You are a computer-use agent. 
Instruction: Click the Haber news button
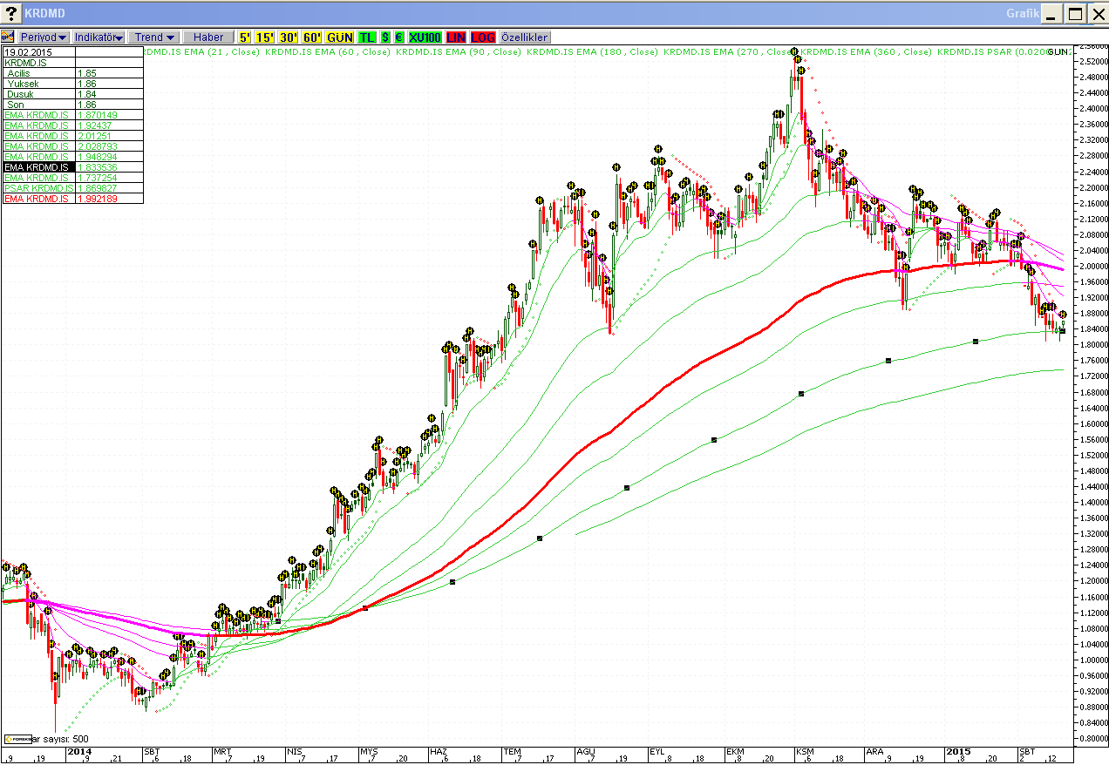[208, 37]
